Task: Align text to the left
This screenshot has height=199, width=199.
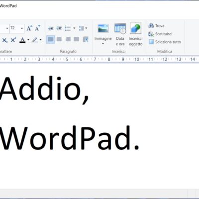Action: pos(51,39)
